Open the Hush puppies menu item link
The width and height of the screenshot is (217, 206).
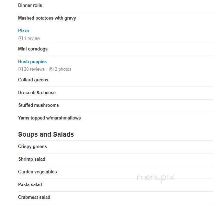point(32,61)
